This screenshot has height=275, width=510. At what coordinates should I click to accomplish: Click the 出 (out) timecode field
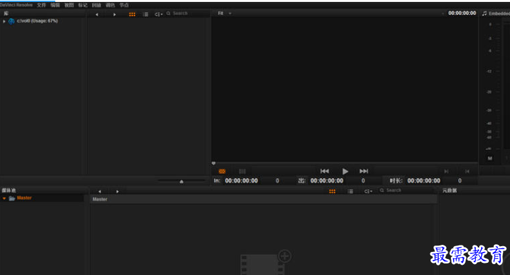coord(326,181)
